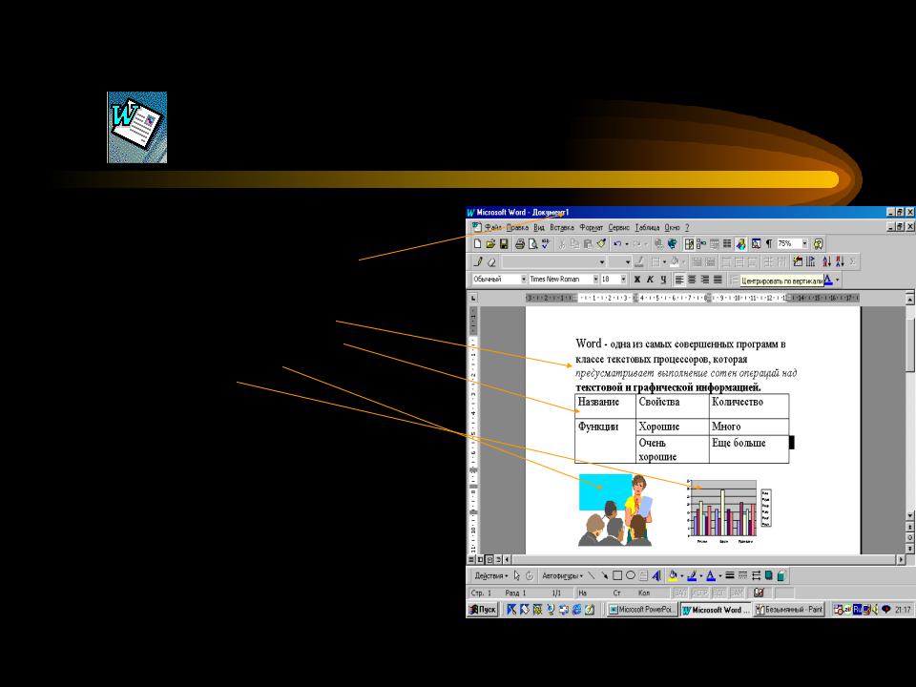Image resolution: width=916 pixels, height=687 pixels.
Task: Click the Table AutoFormat icon
Action: click(x=798, y=261)
